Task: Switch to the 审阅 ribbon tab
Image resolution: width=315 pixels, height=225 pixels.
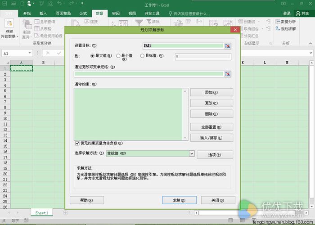Action: (116, 13)
